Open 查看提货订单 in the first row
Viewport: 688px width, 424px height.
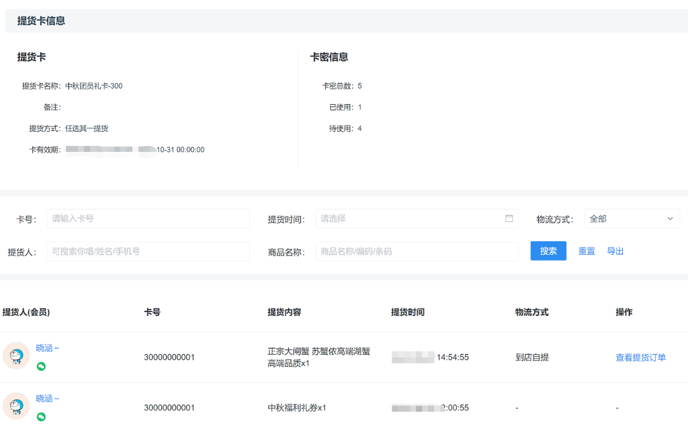(640, 357)
